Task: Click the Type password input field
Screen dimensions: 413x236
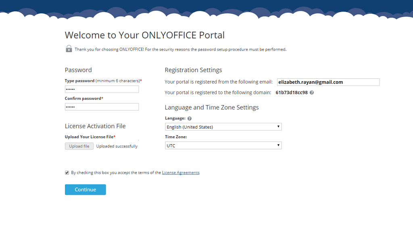Action: click(x=102, y=89)
